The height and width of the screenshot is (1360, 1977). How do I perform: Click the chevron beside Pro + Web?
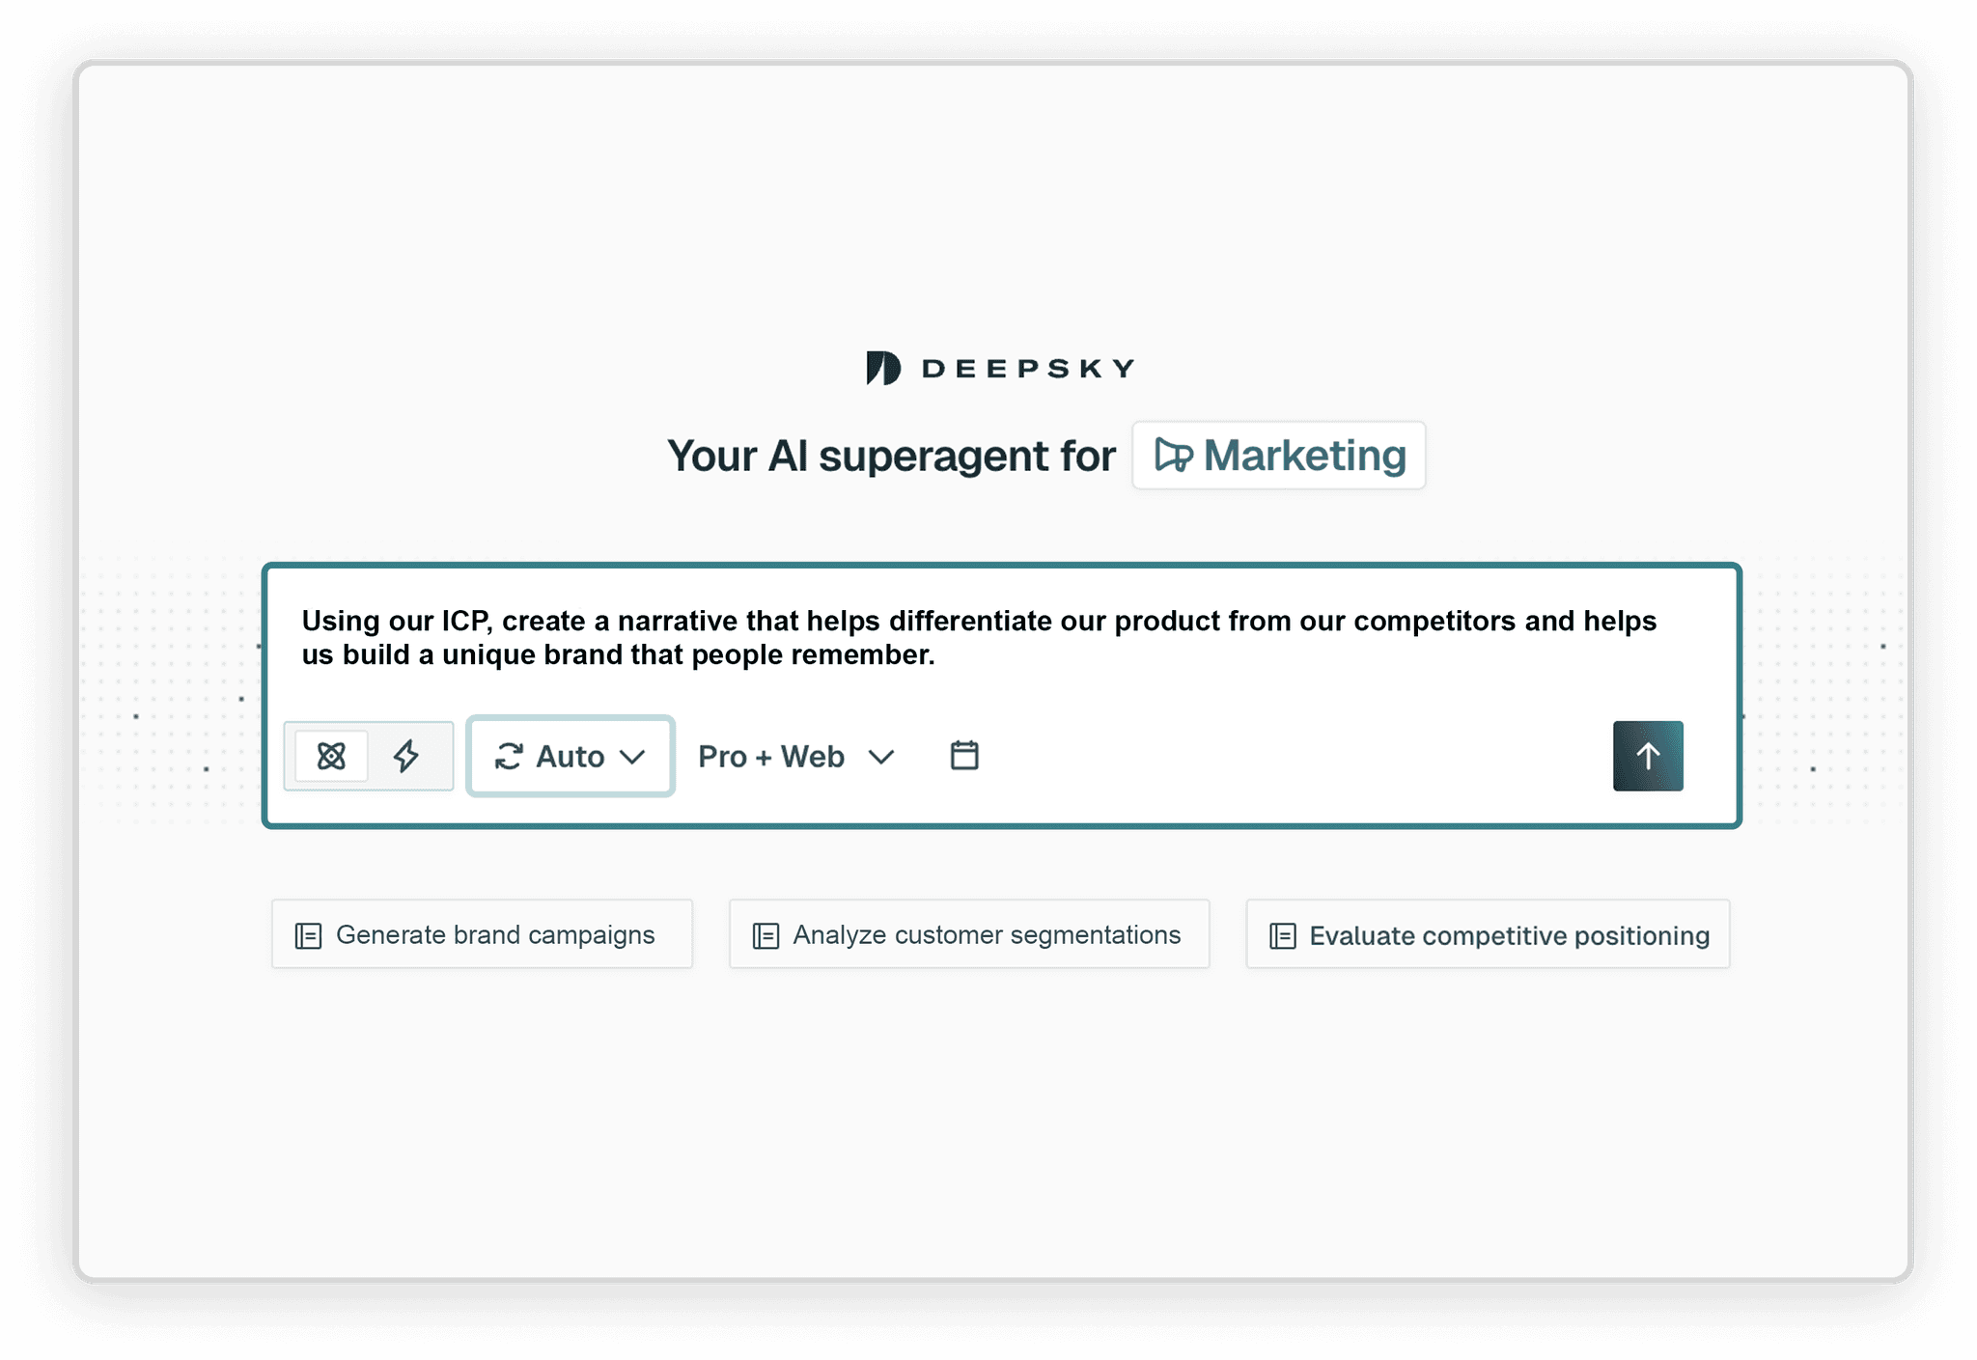click(x=880, y=757)
